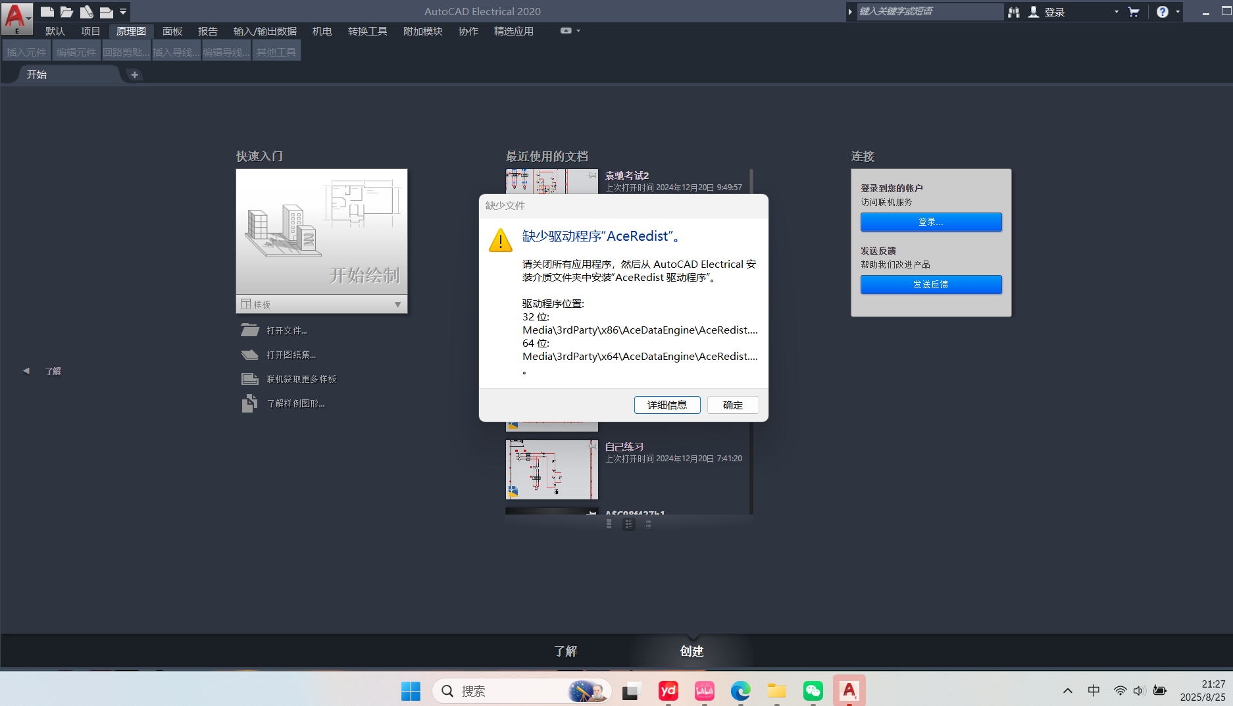This screenshot has height=706, width=1233.
Task: Click the 其他工具 ribbon panel
Action: (276, 51)
